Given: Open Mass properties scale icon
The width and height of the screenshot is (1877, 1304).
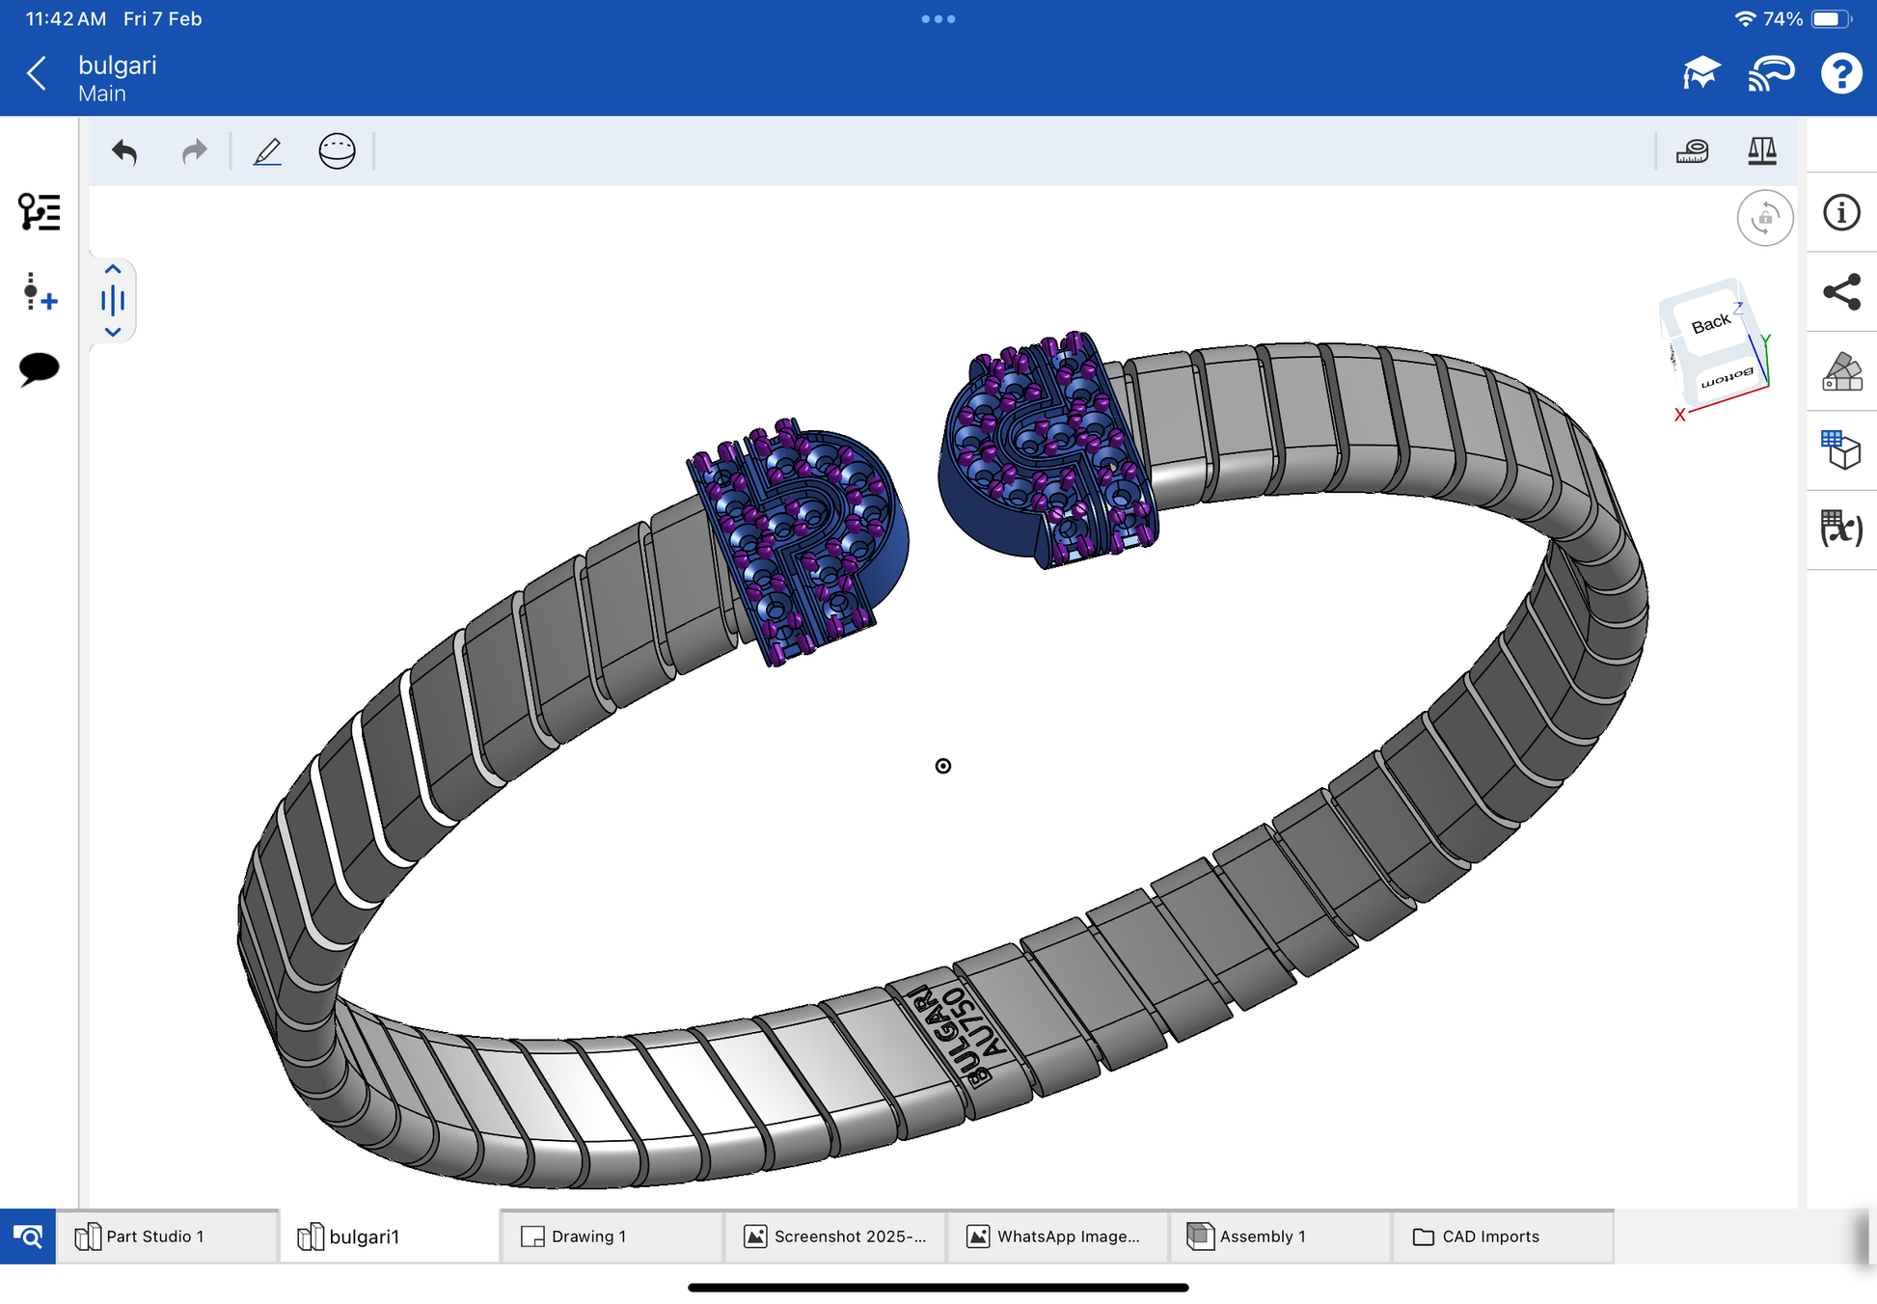Looking at the screenshot, I should (1762, 151).
